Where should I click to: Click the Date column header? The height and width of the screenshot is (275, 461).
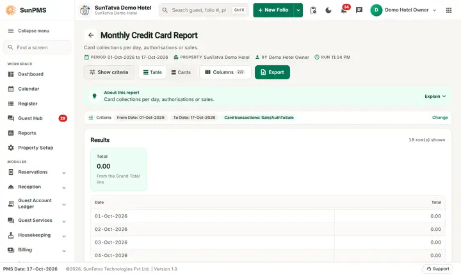(x=99, y=203)
